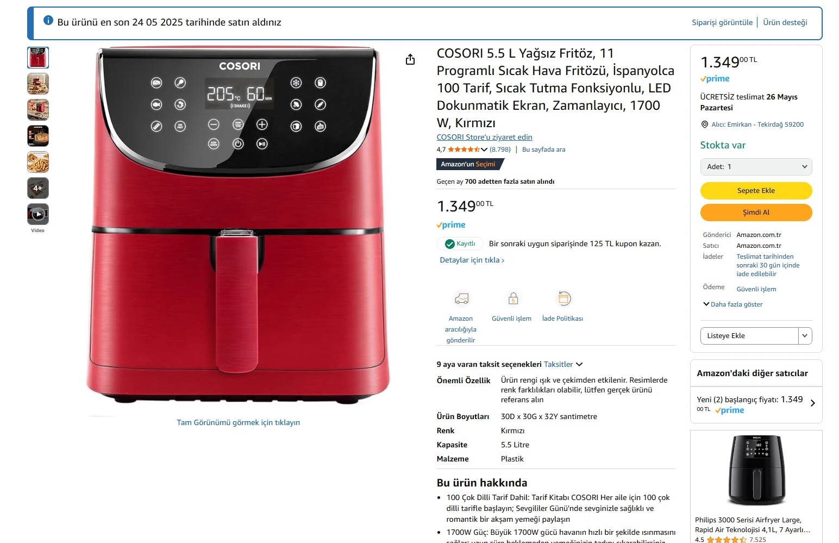Screen dimensions: 839x543
Task: Open Siparişi görüntüle link
Action: [x=722, y=22]
